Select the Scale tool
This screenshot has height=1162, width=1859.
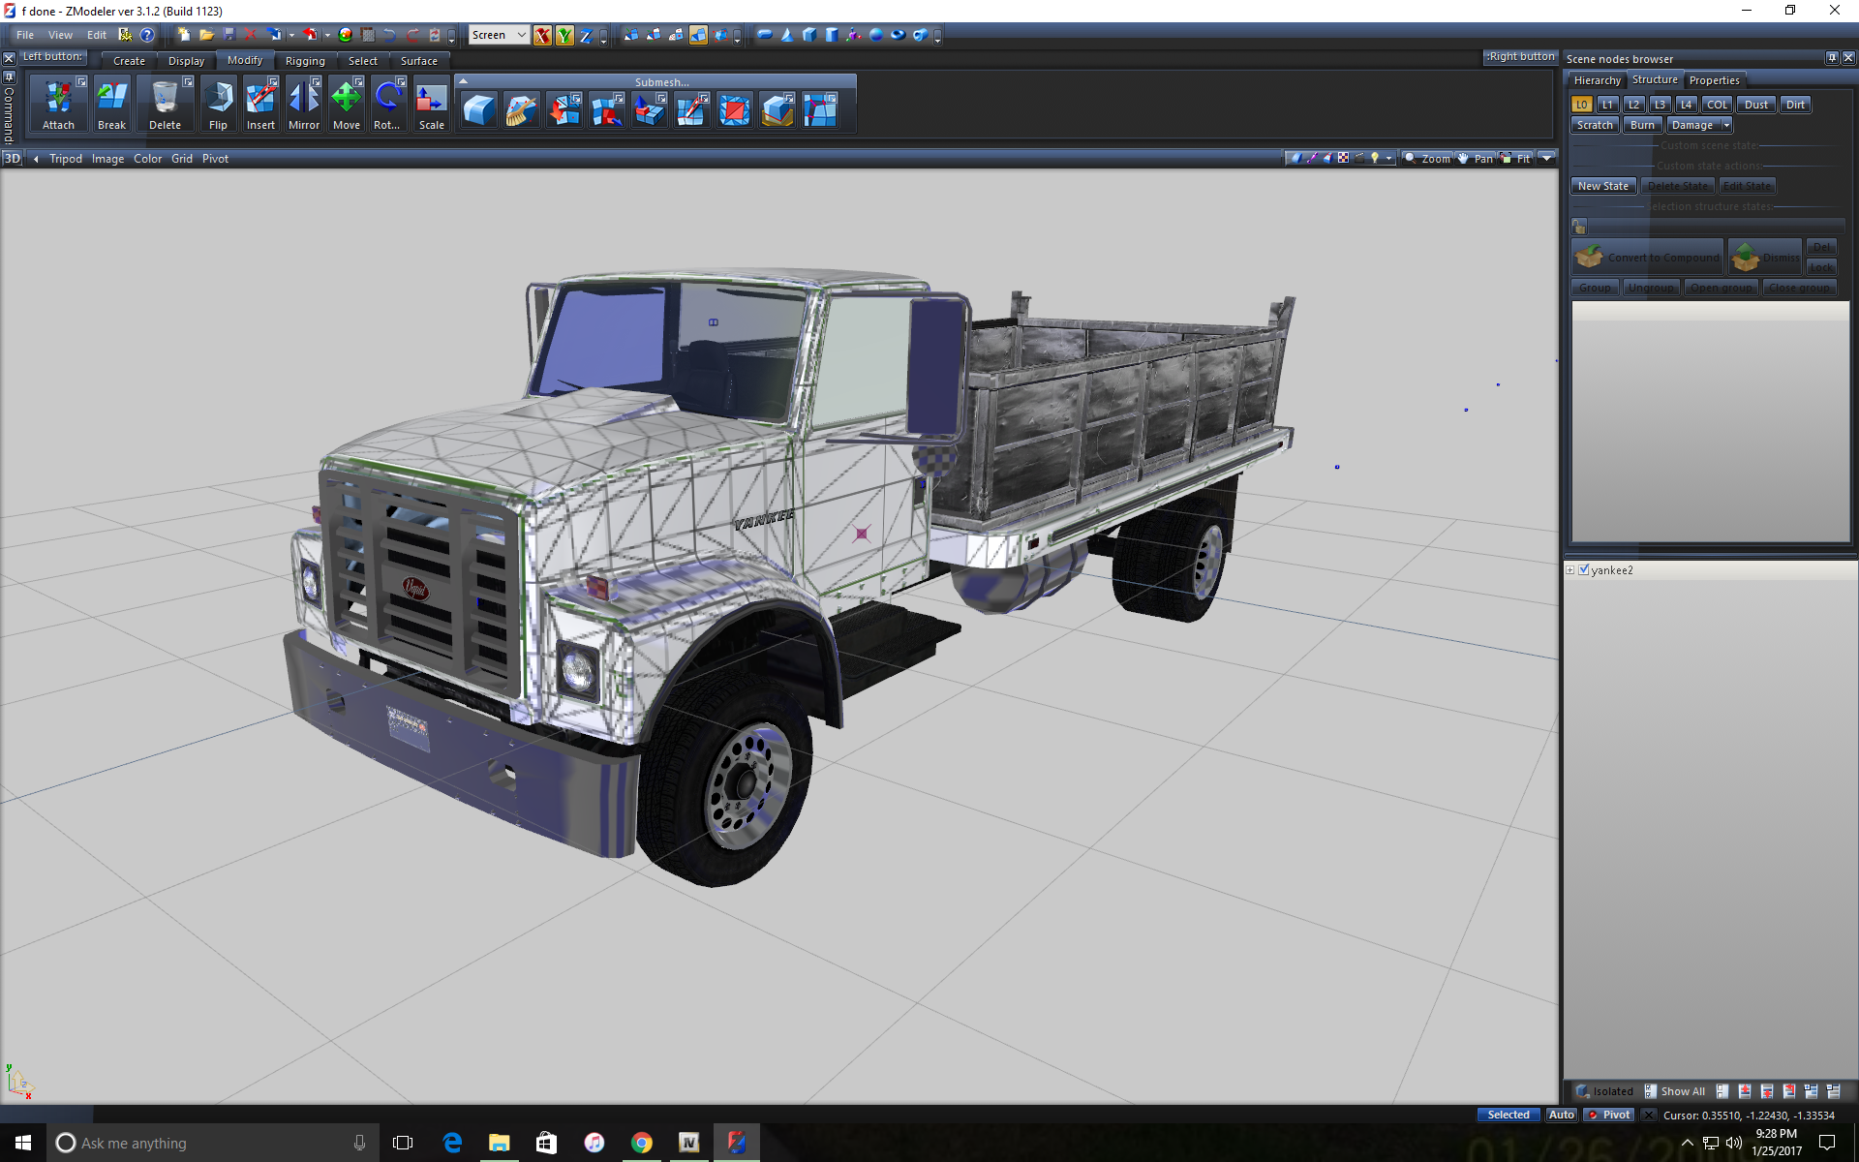coord(431,104)
